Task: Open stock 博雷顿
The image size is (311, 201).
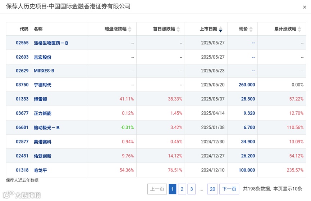Action: [x=40, y=99]
